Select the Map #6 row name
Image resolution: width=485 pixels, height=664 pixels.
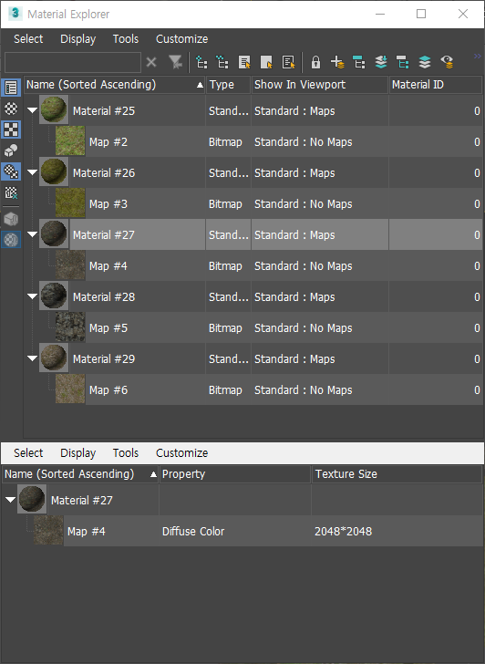(108, 390)
